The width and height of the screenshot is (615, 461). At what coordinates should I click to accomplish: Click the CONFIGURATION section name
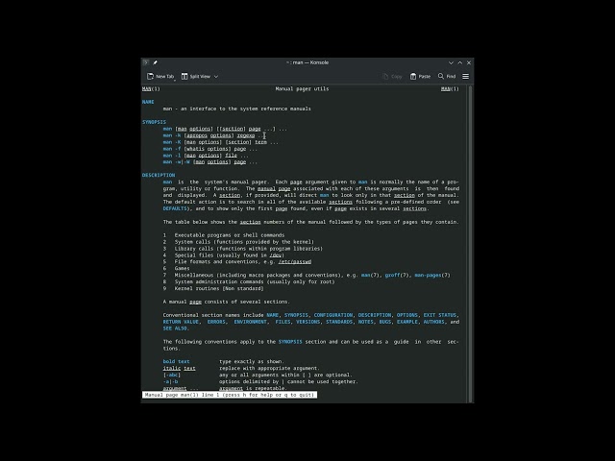[x=333, y=315]
